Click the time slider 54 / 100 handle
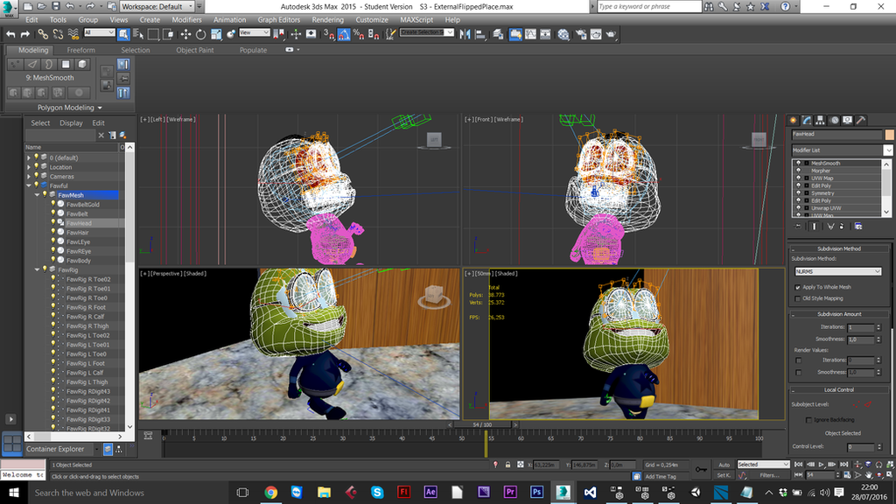The image size is (896, 504). [x=482, y=424]
